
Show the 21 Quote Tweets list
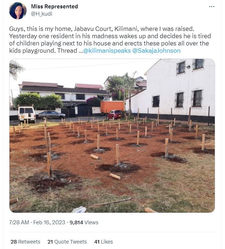pos(67,241)
